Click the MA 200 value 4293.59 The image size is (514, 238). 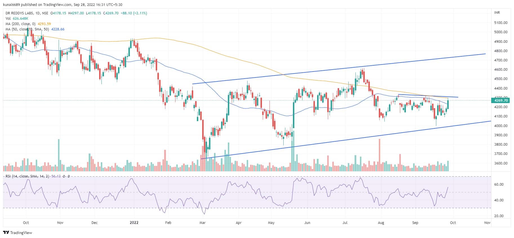click(44, 24)
